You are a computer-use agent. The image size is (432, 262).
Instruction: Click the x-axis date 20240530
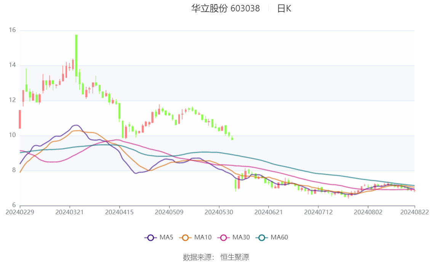219,212
